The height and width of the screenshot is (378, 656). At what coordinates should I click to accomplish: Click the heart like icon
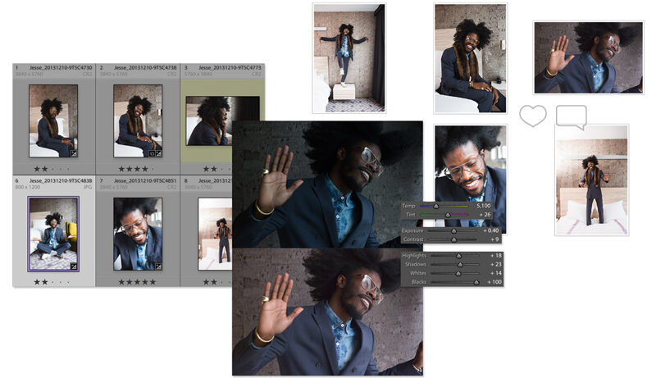click(x=532, y=116)
